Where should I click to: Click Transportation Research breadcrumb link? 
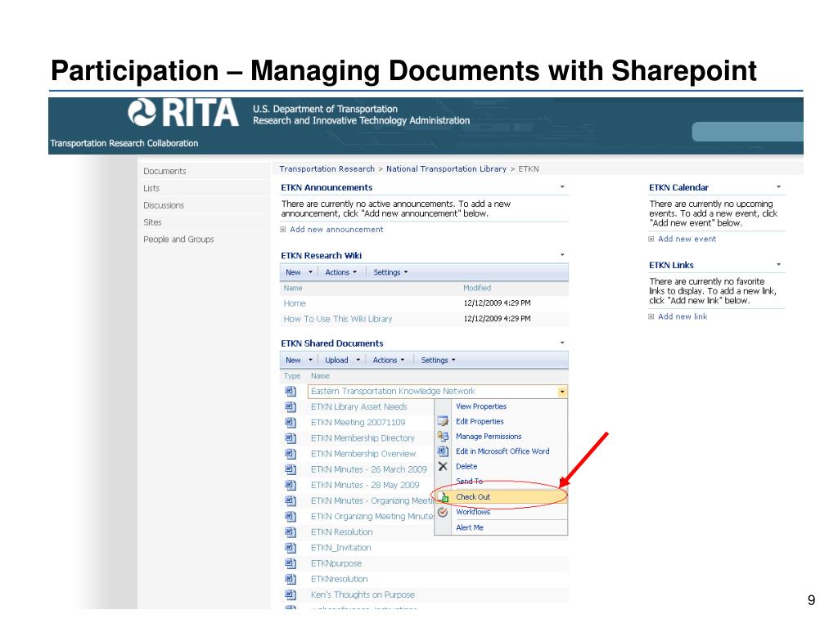327,168
